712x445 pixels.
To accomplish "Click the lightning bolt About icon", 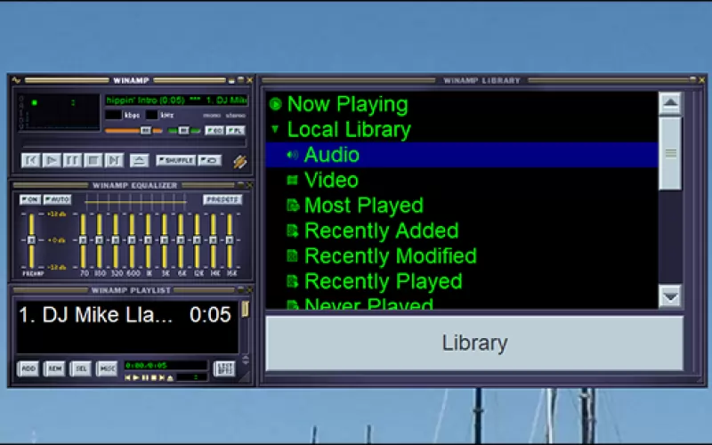I will 240,161.
